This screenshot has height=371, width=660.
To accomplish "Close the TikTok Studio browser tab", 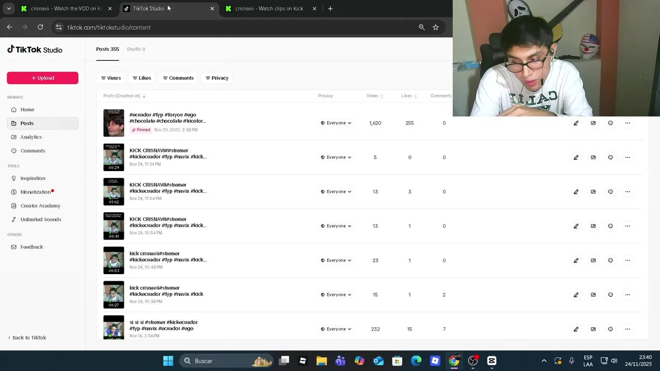I will (x=212, y=8).
